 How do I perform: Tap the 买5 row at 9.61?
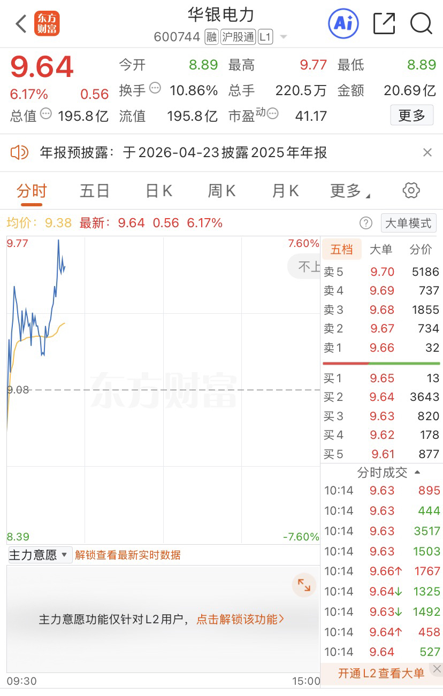pyautogui.click(x=381, y=454)
